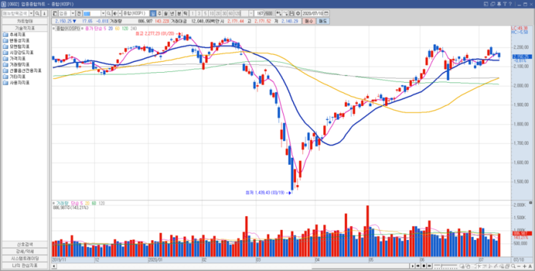Click the plus zoom-in icon at the bottom right
The height and width of the screenshot is (271, 535).
pos(524,266)
